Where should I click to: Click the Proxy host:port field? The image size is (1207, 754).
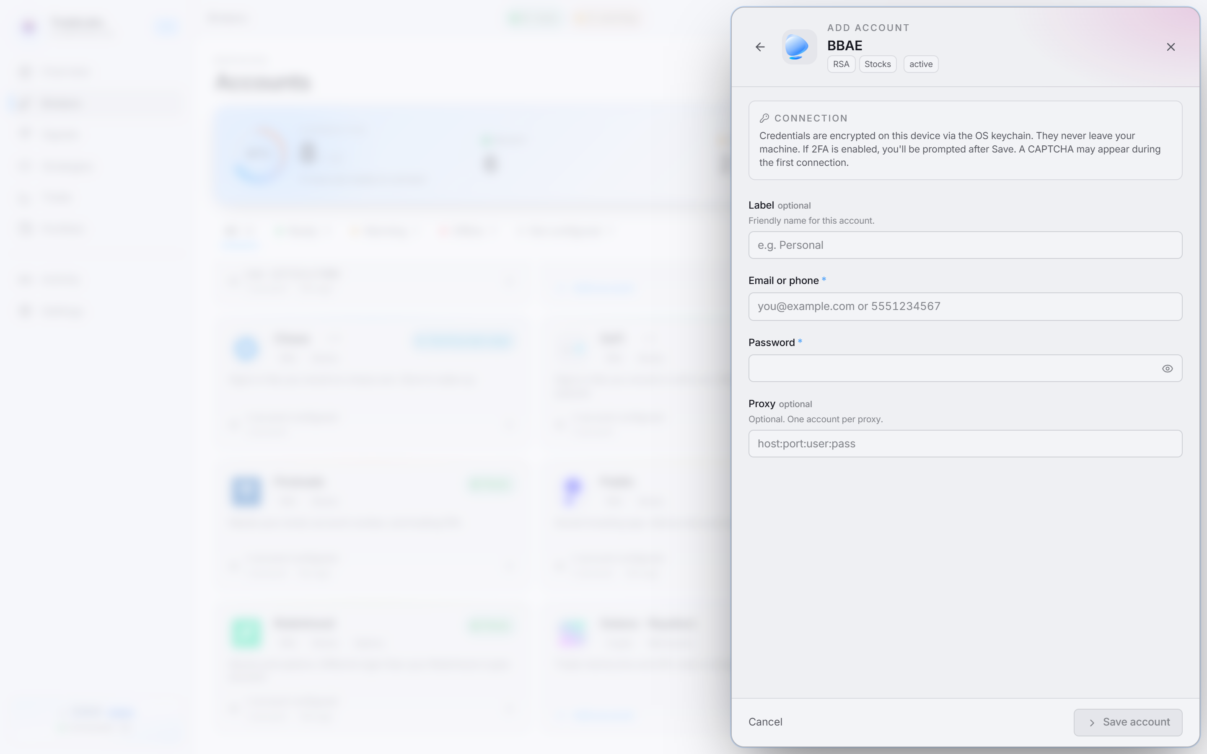click(x=965, y=443)
